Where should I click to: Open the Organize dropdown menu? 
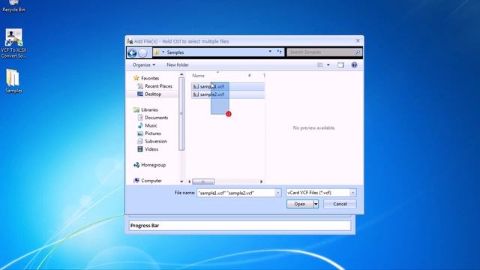(x=143, y=65)
